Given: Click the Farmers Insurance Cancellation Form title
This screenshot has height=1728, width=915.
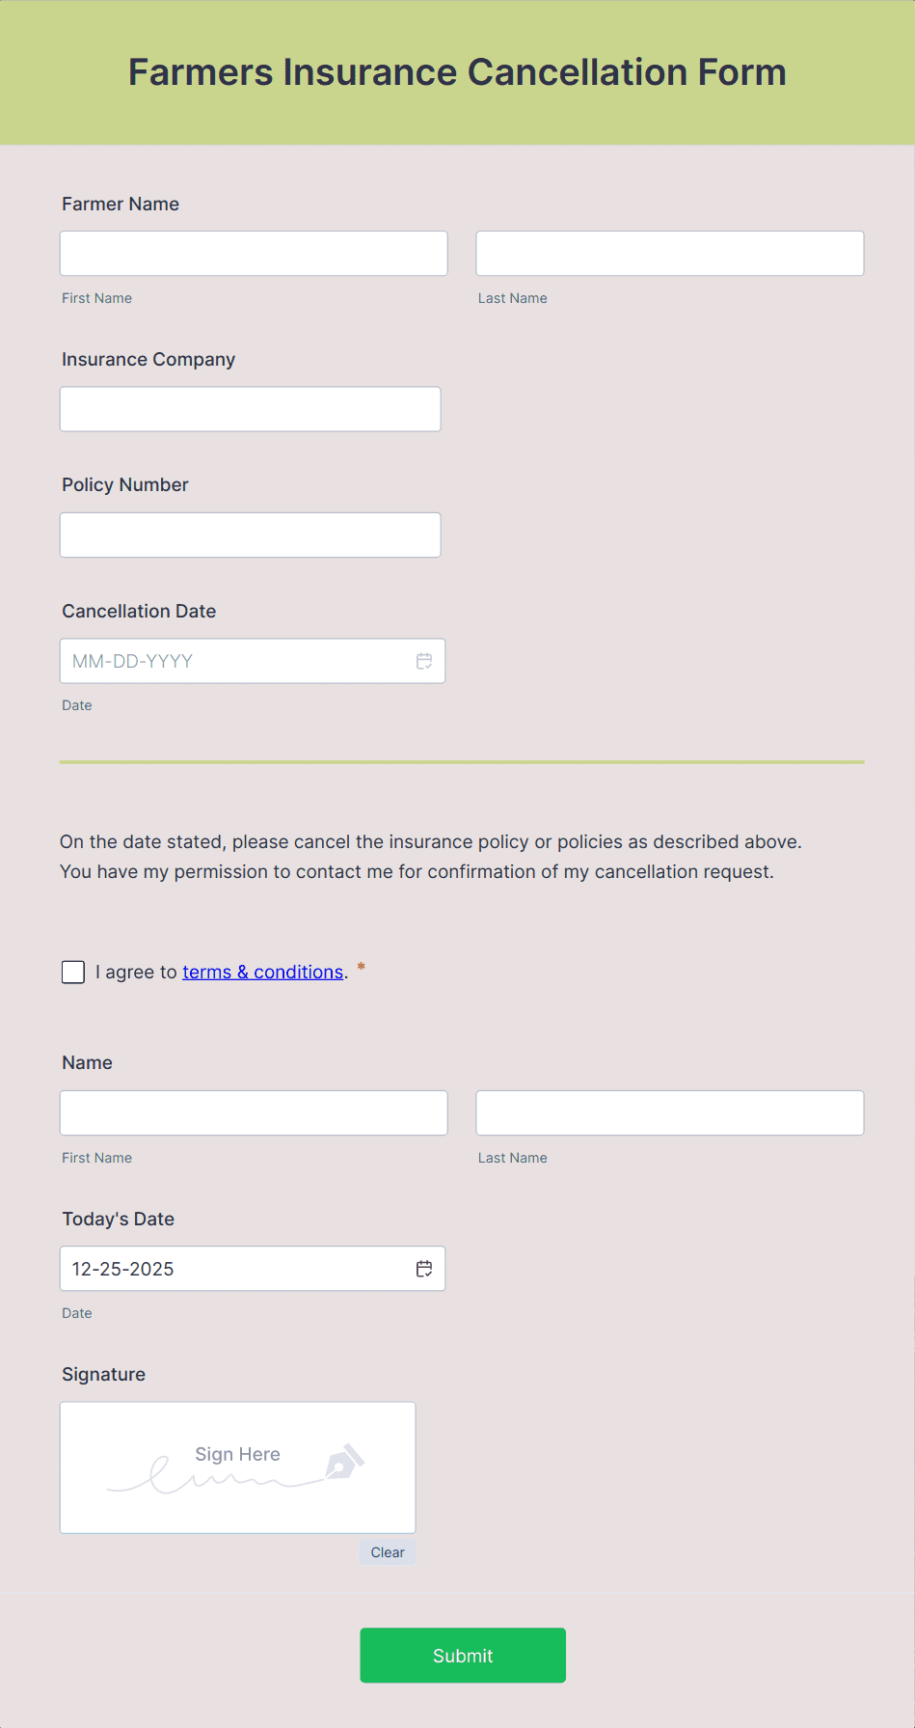Looking at the screenshot, I should coord(457,71).
